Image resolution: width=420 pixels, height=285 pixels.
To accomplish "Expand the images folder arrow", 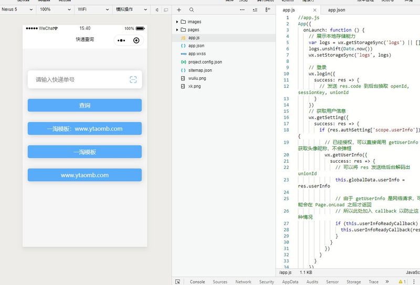I will [177, 22].
